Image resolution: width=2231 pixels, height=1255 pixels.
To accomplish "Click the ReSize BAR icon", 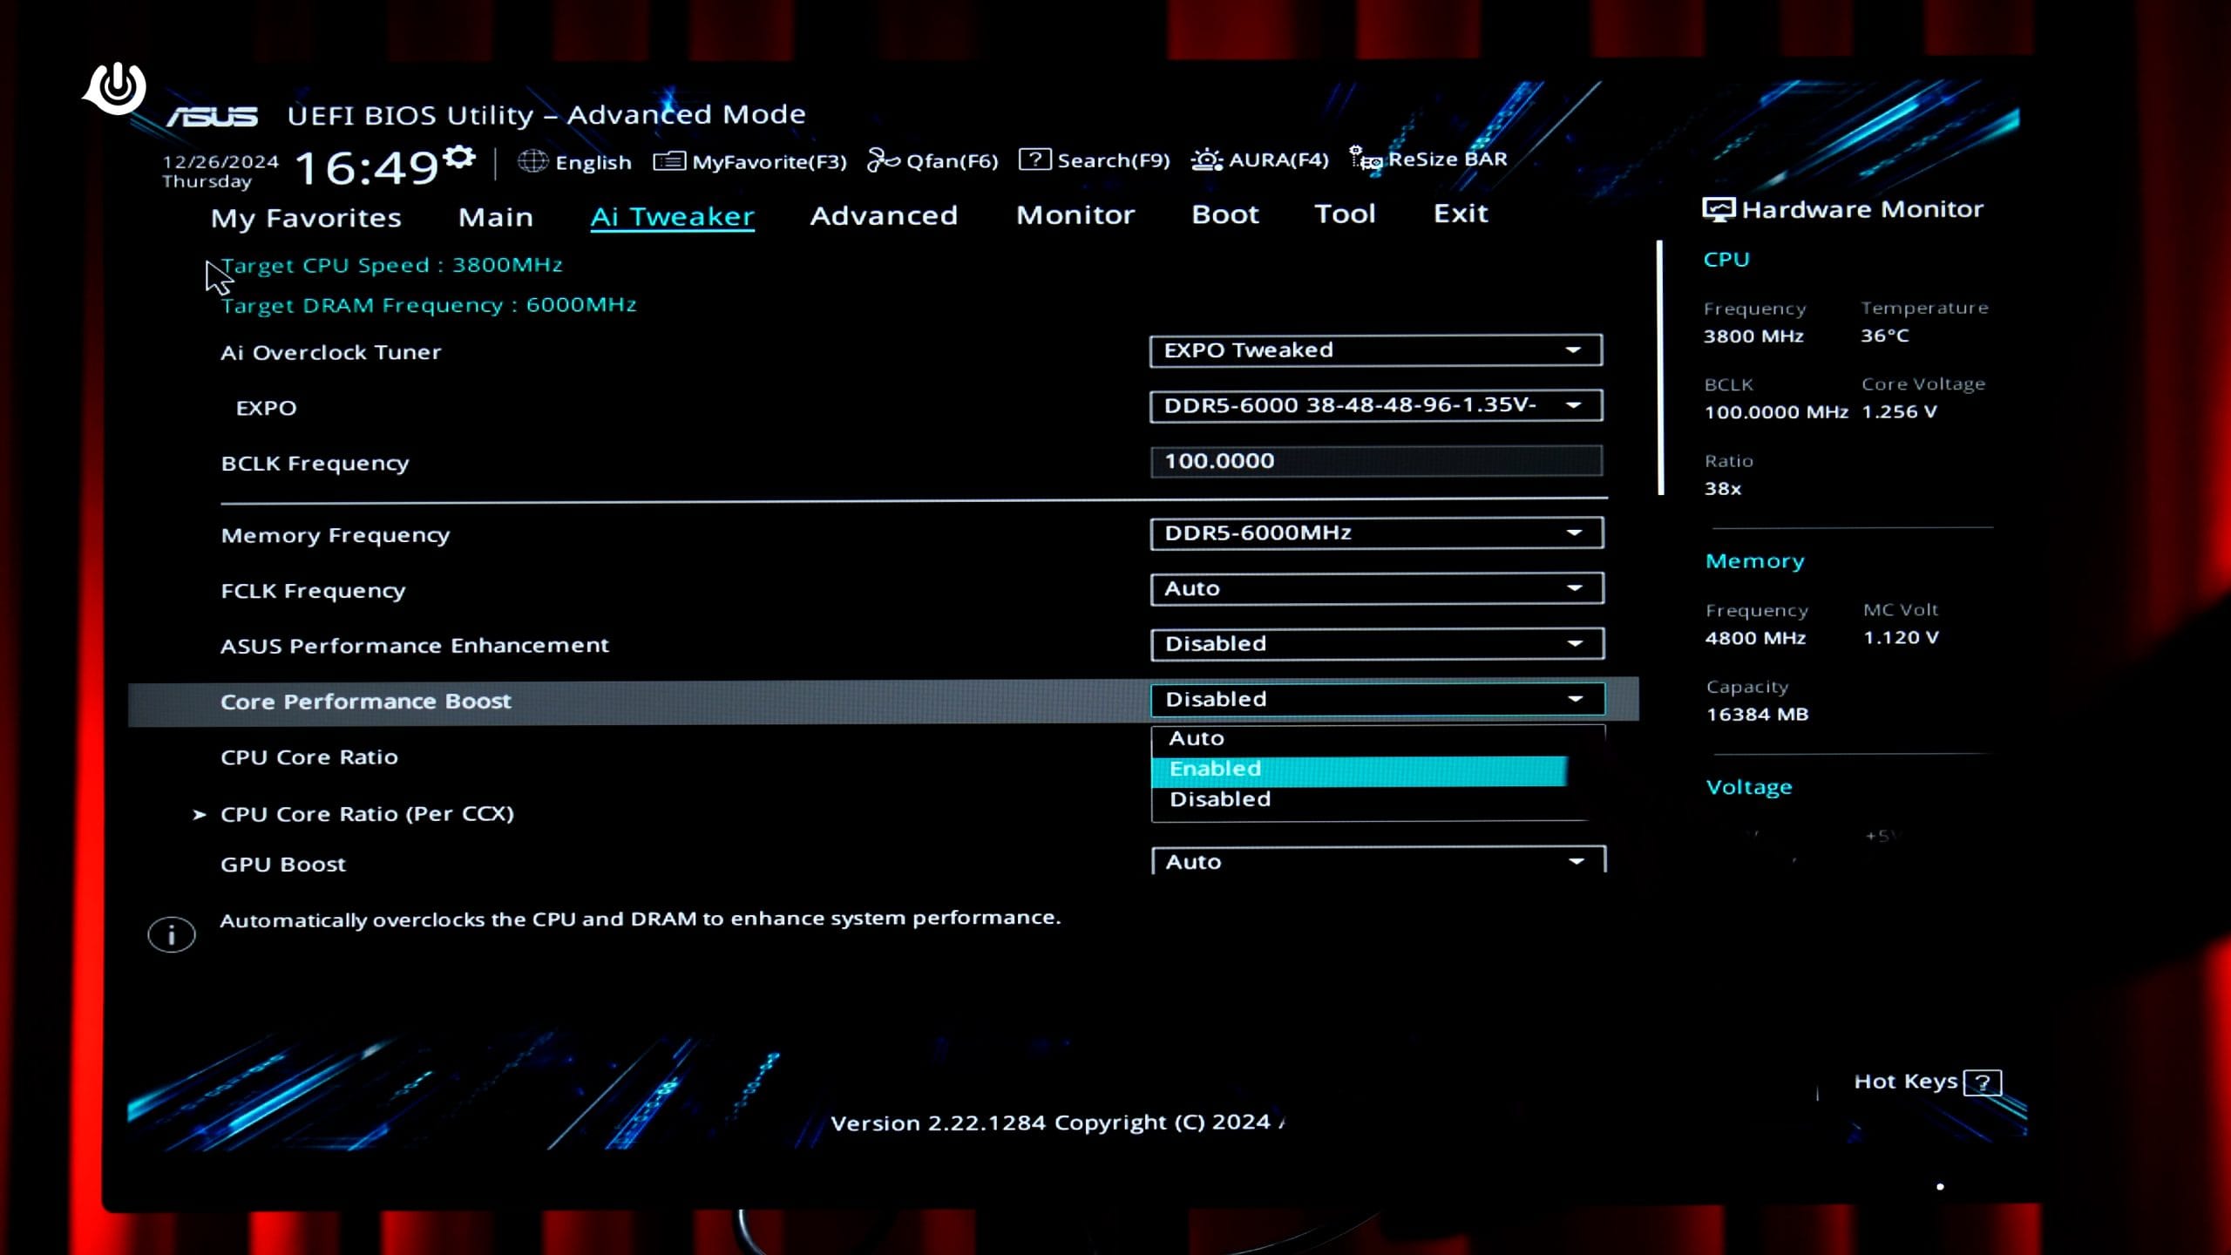I will pyautogui.click(x=1365, y=159).
